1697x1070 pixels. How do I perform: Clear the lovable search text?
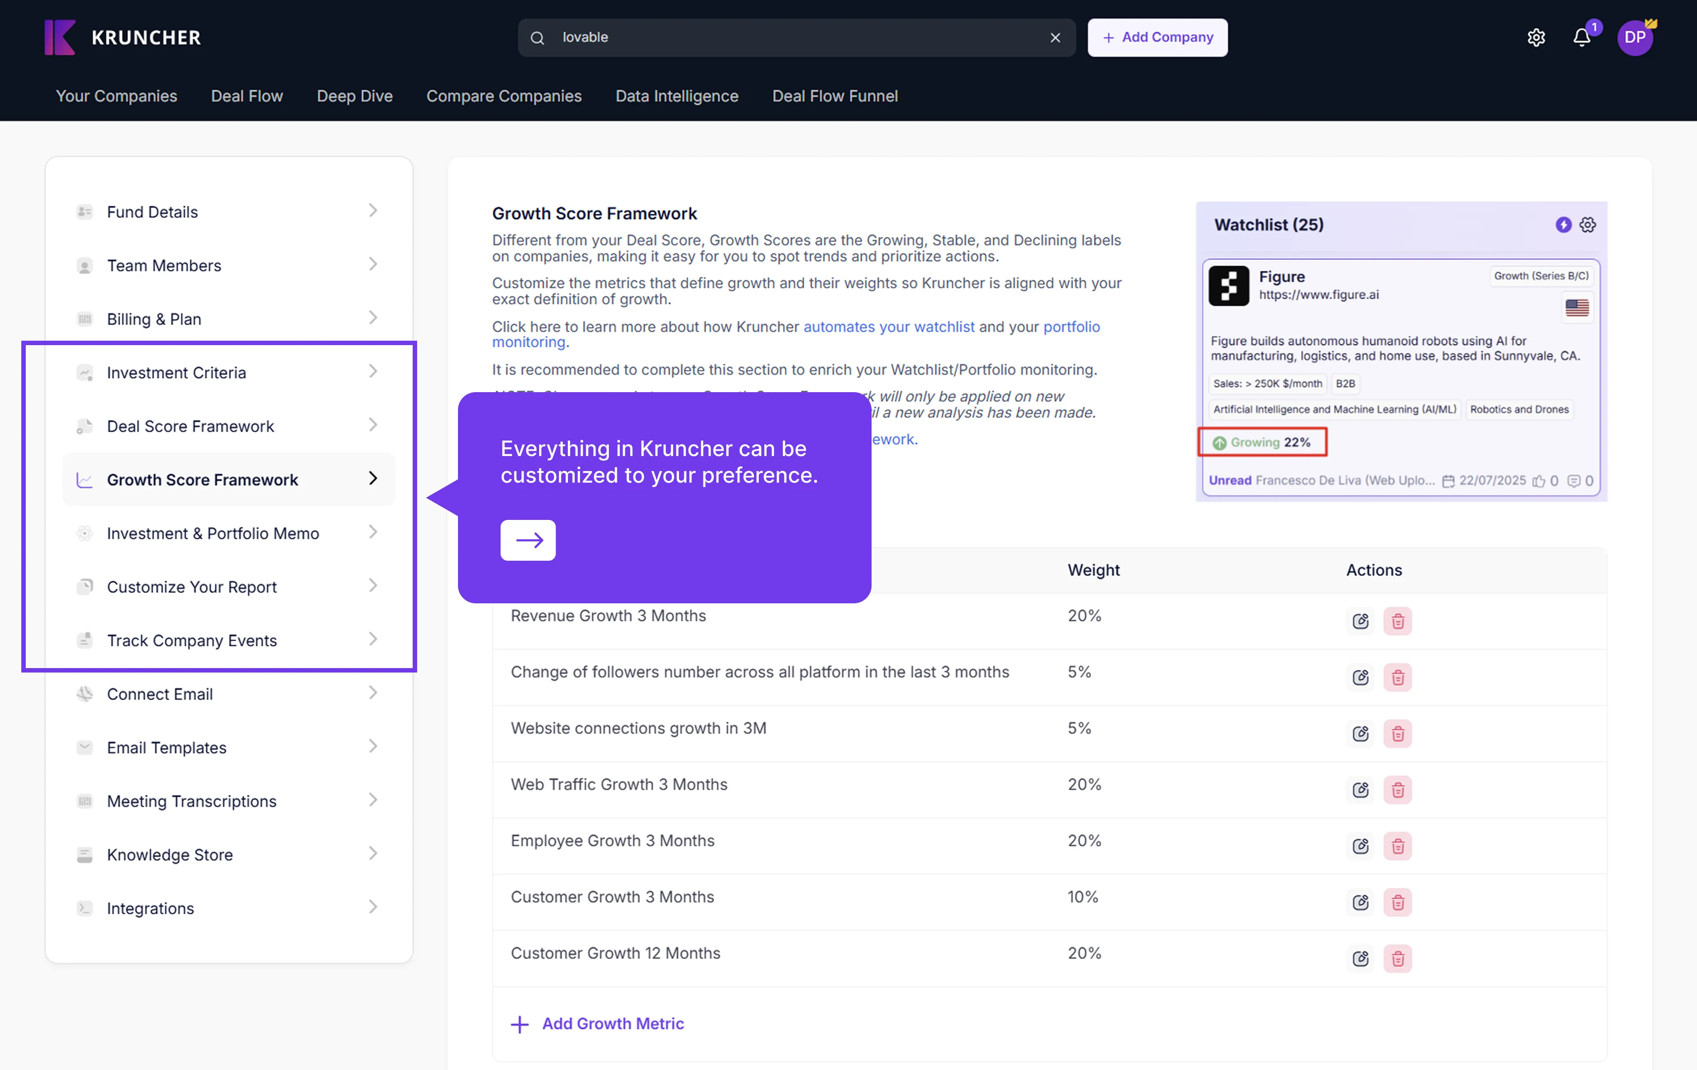pos(1055,37)
